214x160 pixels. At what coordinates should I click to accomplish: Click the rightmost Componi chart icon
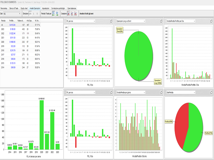(x=76, y=14)
